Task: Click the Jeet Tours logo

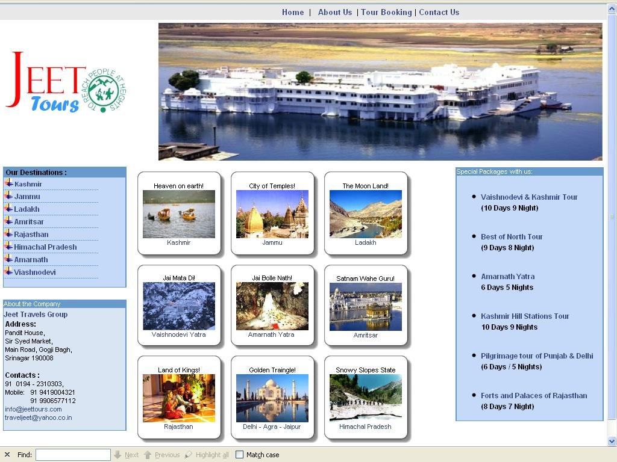Action: (66, 82)
